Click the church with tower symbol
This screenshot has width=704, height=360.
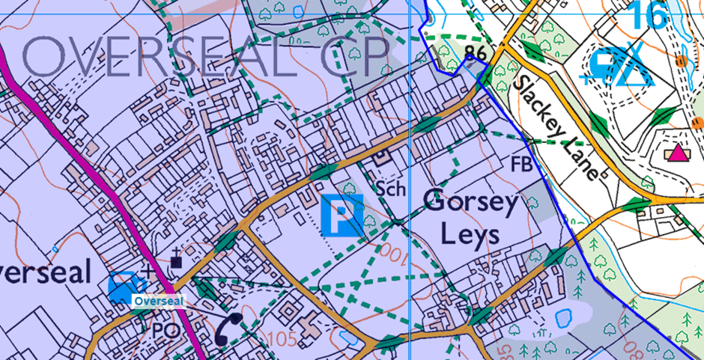(x=177, y=259)
